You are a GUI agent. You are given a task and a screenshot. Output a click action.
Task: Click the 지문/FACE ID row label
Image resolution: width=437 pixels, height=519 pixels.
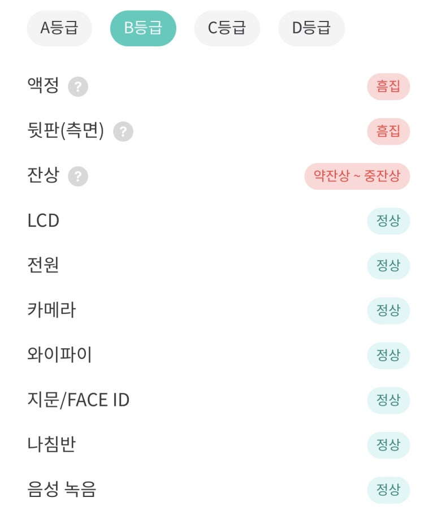click(x=78, y=400)
